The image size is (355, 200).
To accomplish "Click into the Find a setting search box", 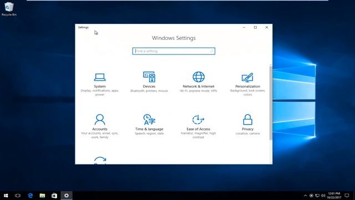I will click(174, 51).
